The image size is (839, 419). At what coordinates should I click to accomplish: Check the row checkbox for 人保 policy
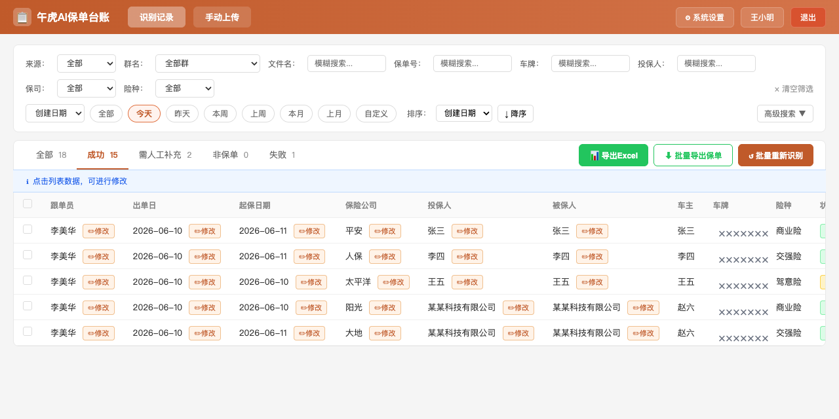pyautogui.click(x=28, y=255)
